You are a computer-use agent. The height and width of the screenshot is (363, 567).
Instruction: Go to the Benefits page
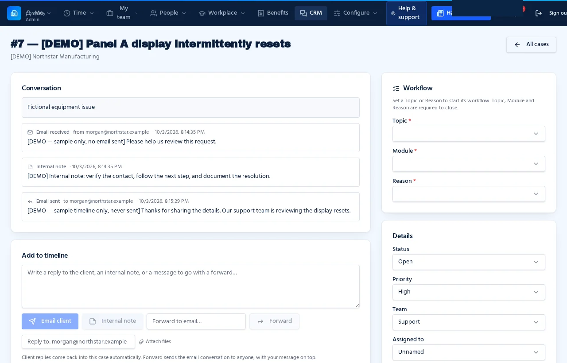coord(273,13)
